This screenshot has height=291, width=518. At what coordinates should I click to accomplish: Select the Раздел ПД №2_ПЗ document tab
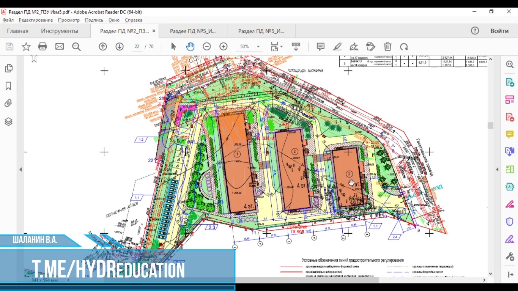[x=124, y=31]
